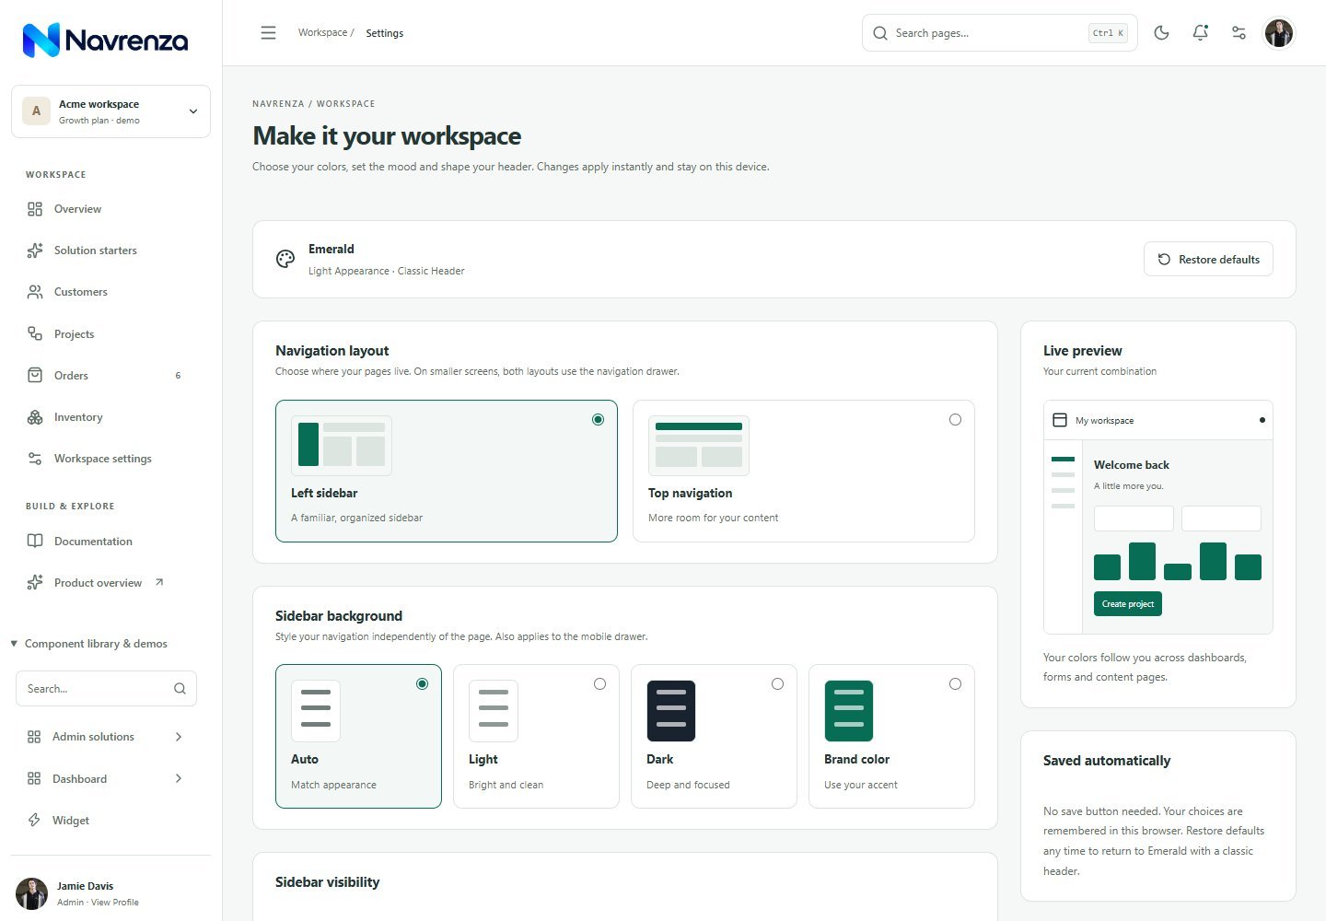Select the Brand color sidebar radio
Viewport: 1326px width, 921px height.
pos(955,683)
